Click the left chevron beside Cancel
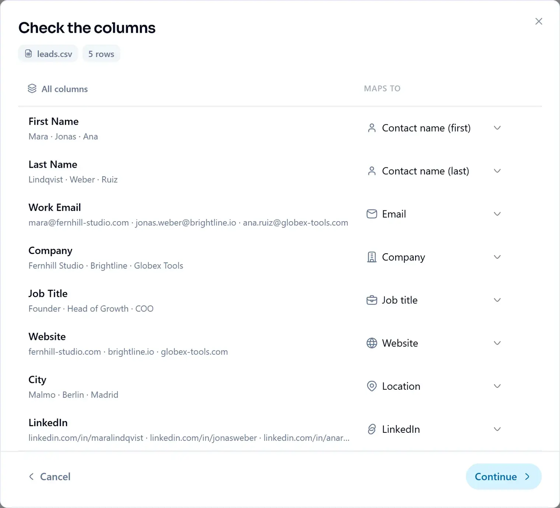Viewport: 560px width, 508px height. click(31, 477)
